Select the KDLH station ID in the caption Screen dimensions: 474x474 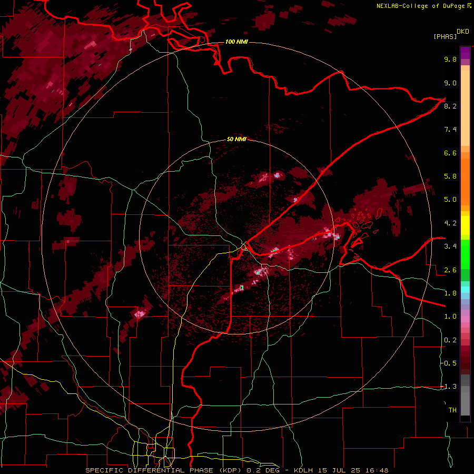point(303,470)
